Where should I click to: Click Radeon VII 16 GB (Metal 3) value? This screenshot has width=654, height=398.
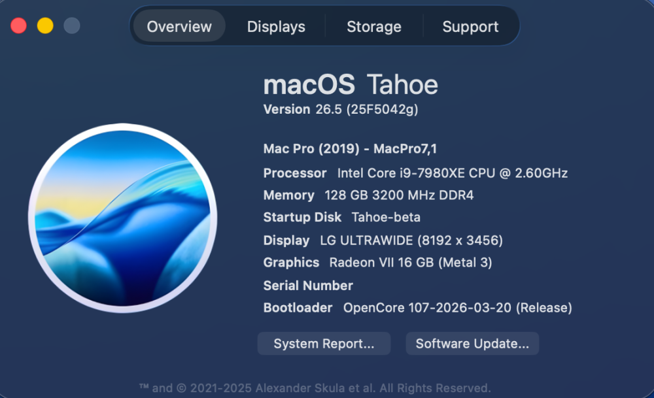pos(411,263)
